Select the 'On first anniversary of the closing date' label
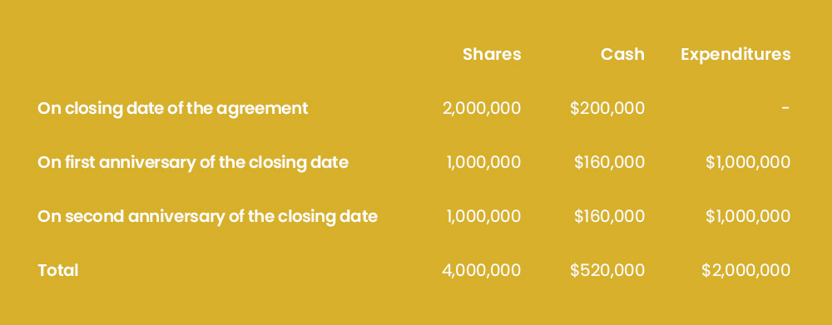832x325 pixels. 193,163
